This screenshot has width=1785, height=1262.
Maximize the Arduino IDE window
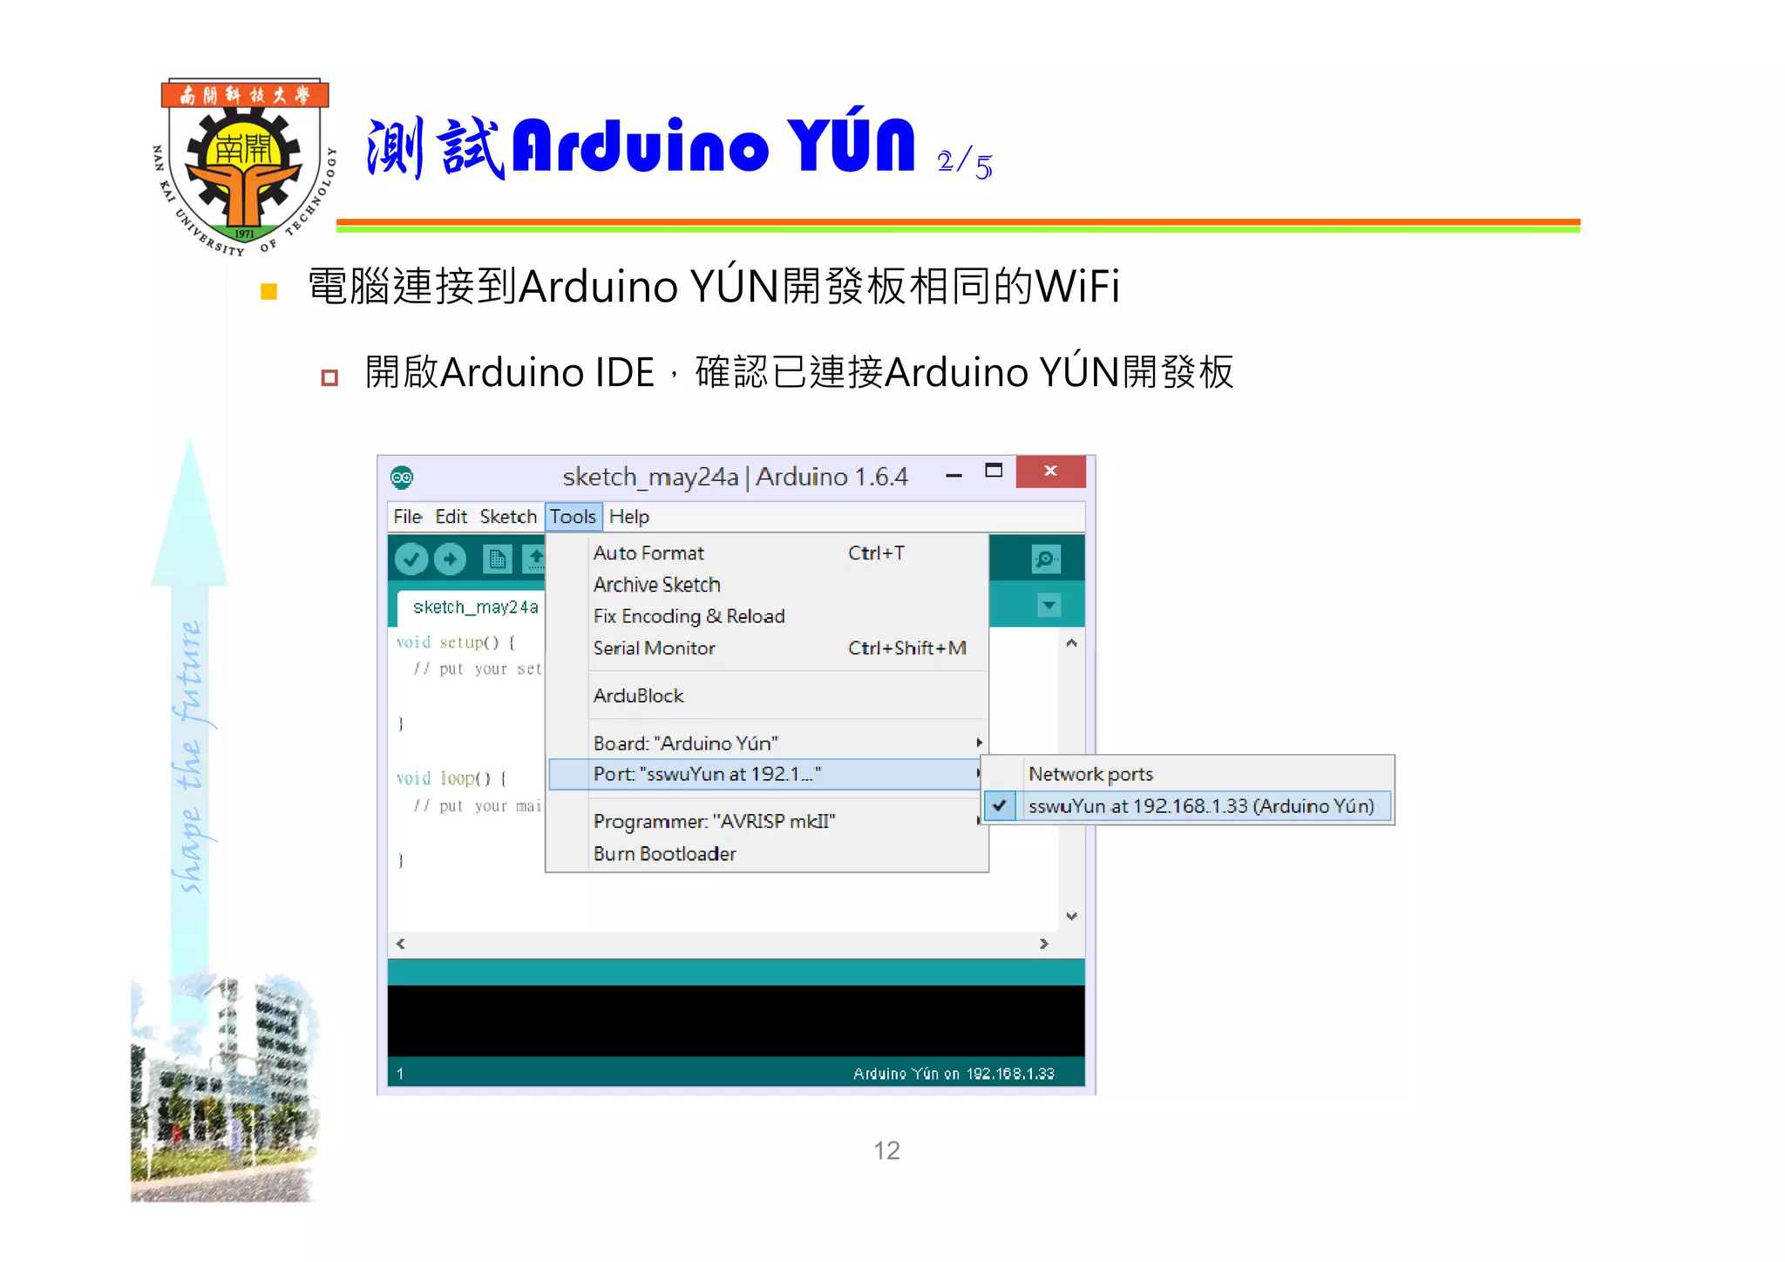994,472
